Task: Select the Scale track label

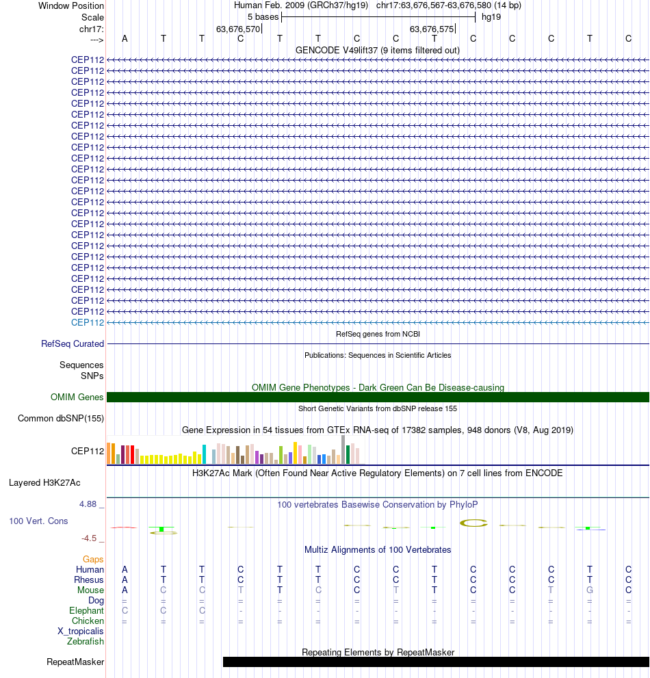Action: point(92,17)
